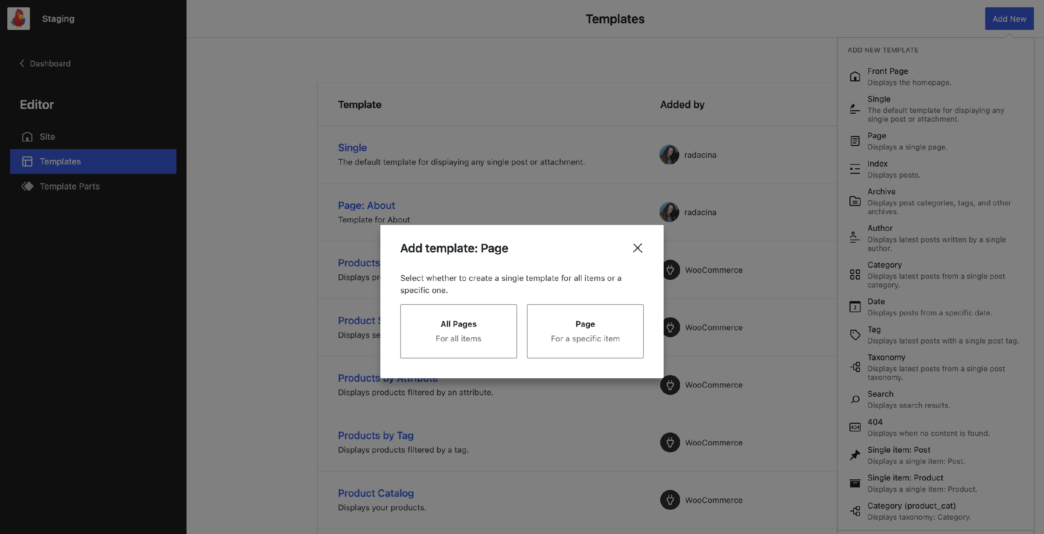Screen dimensions: 1044x534
Task: Click the Add New button
Action: click(1009, 19)
